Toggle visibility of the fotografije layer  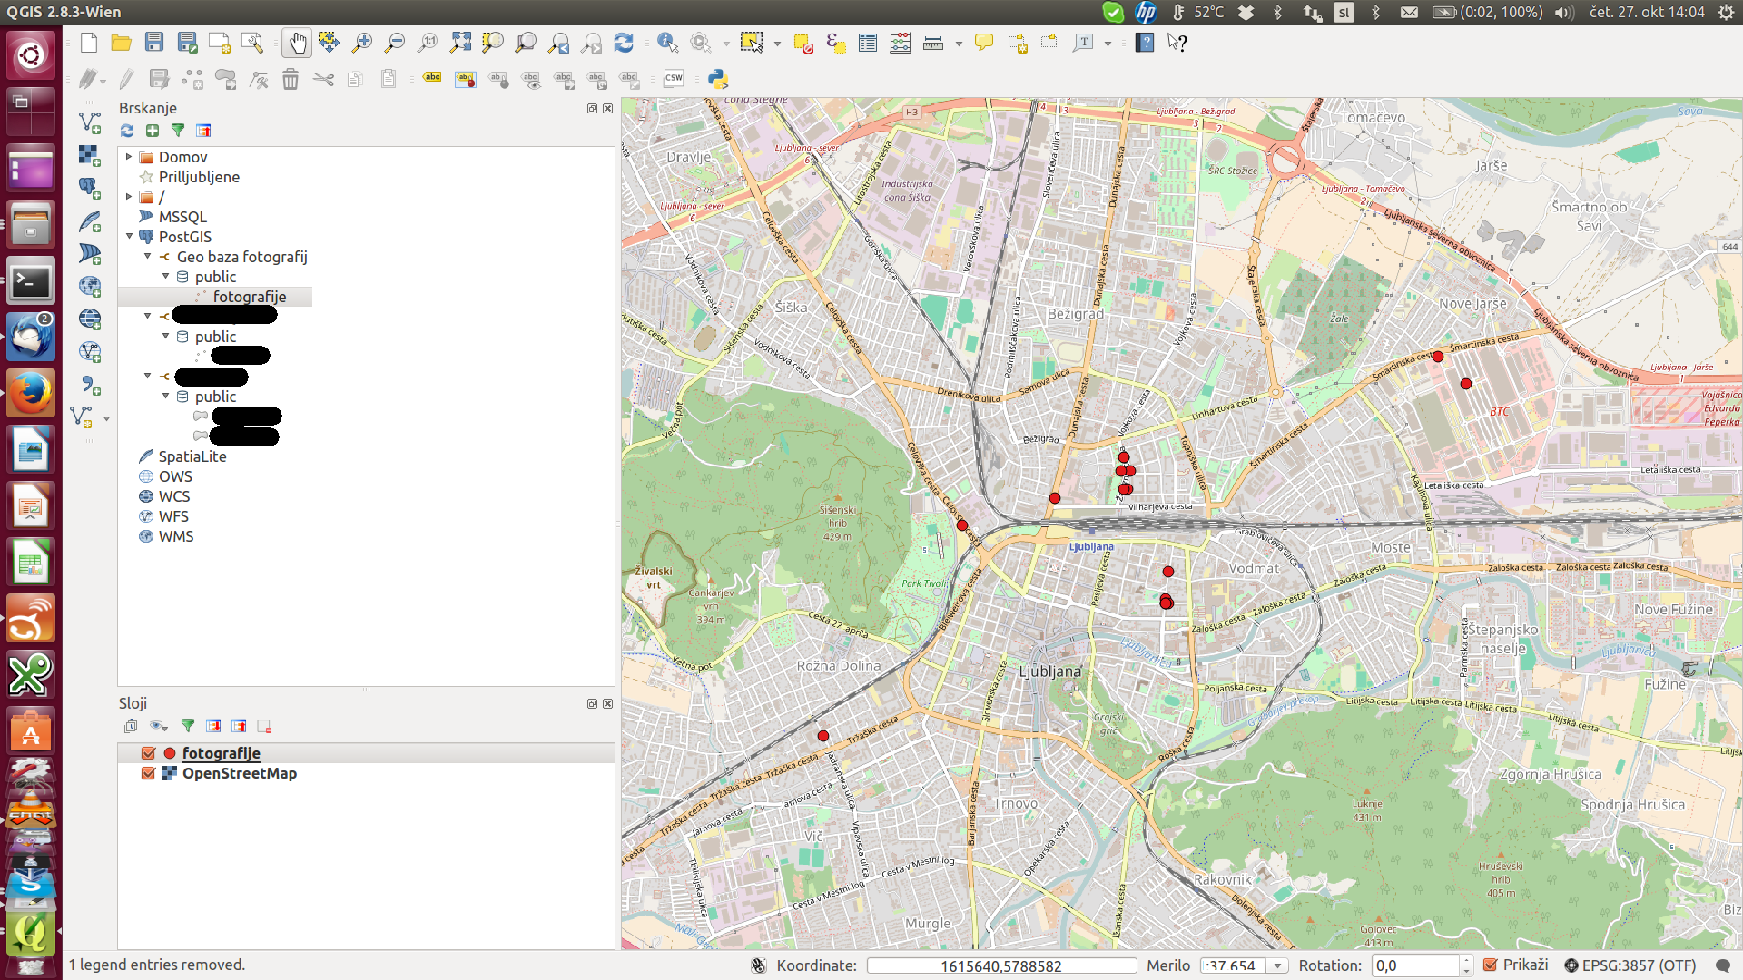click(x=149, y=753)
